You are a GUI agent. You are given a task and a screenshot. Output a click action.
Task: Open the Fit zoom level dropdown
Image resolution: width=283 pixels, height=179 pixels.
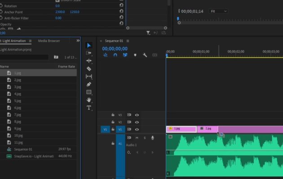click(219, 11)
